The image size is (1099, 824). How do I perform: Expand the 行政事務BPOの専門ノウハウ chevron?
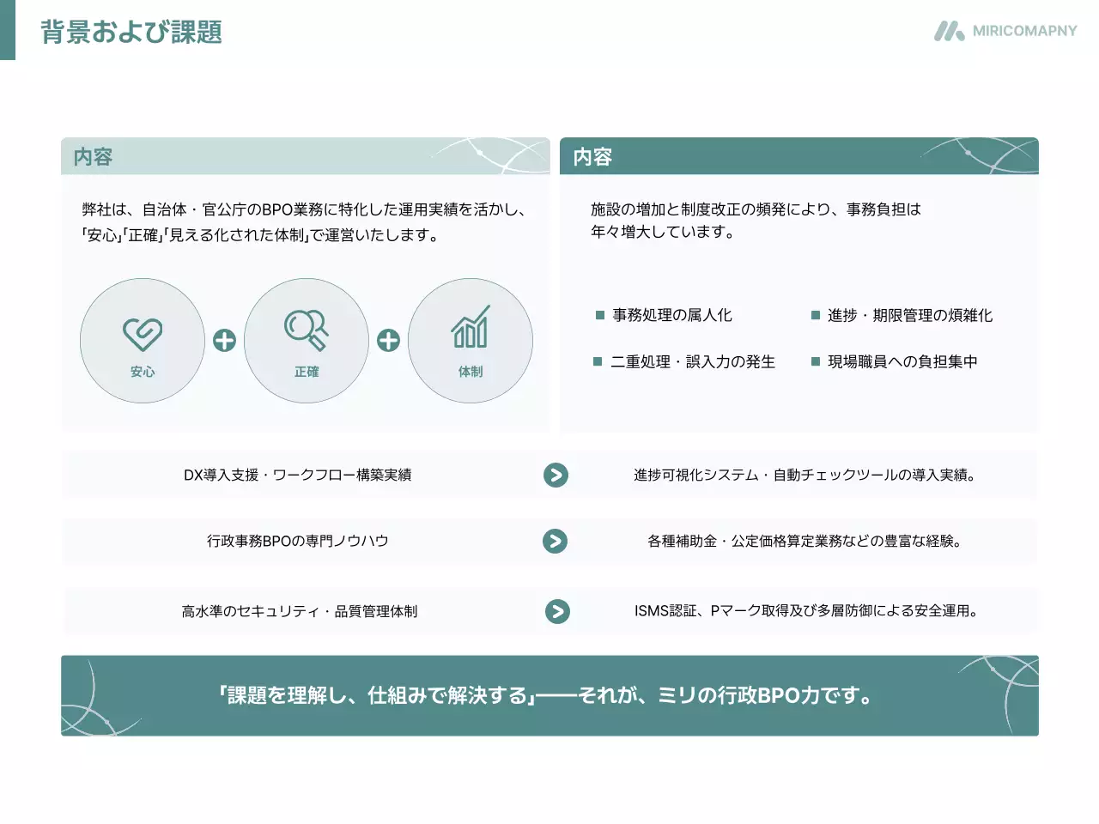(x=556, y=542)
